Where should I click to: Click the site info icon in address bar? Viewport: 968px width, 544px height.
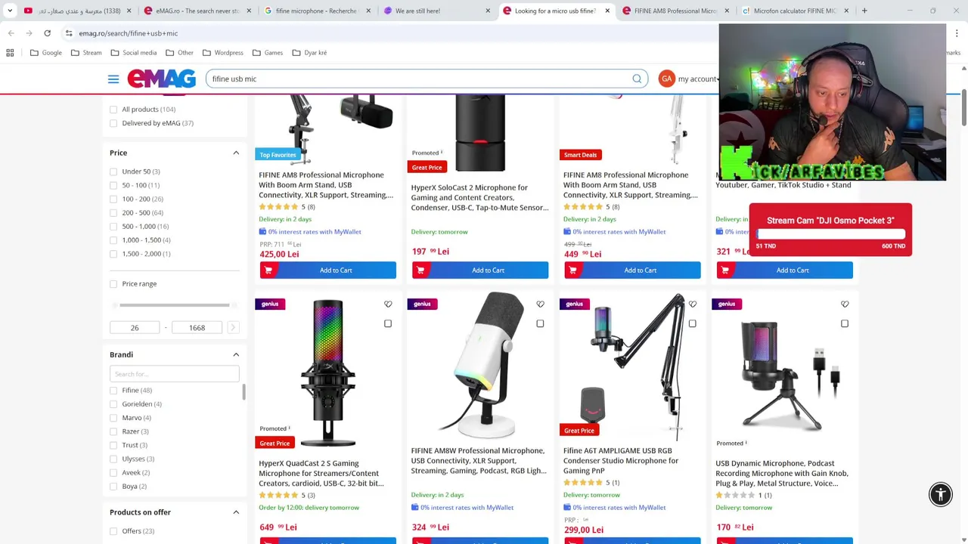coord(69,33)
